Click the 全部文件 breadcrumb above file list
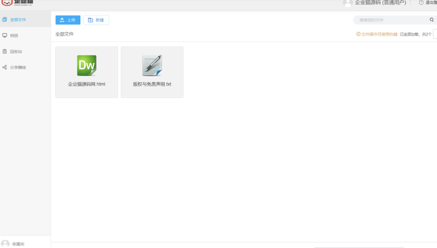 point(64,34)
